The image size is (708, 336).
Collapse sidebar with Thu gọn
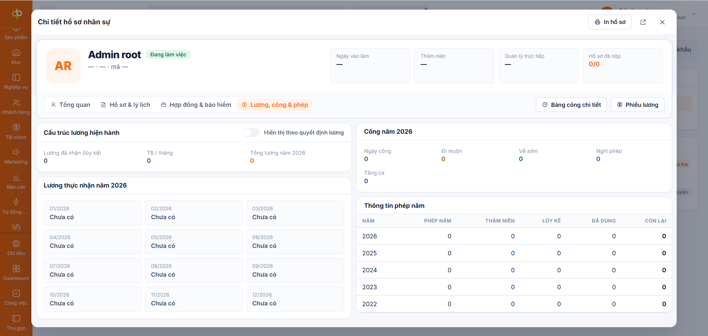click(x=16, y=322)
